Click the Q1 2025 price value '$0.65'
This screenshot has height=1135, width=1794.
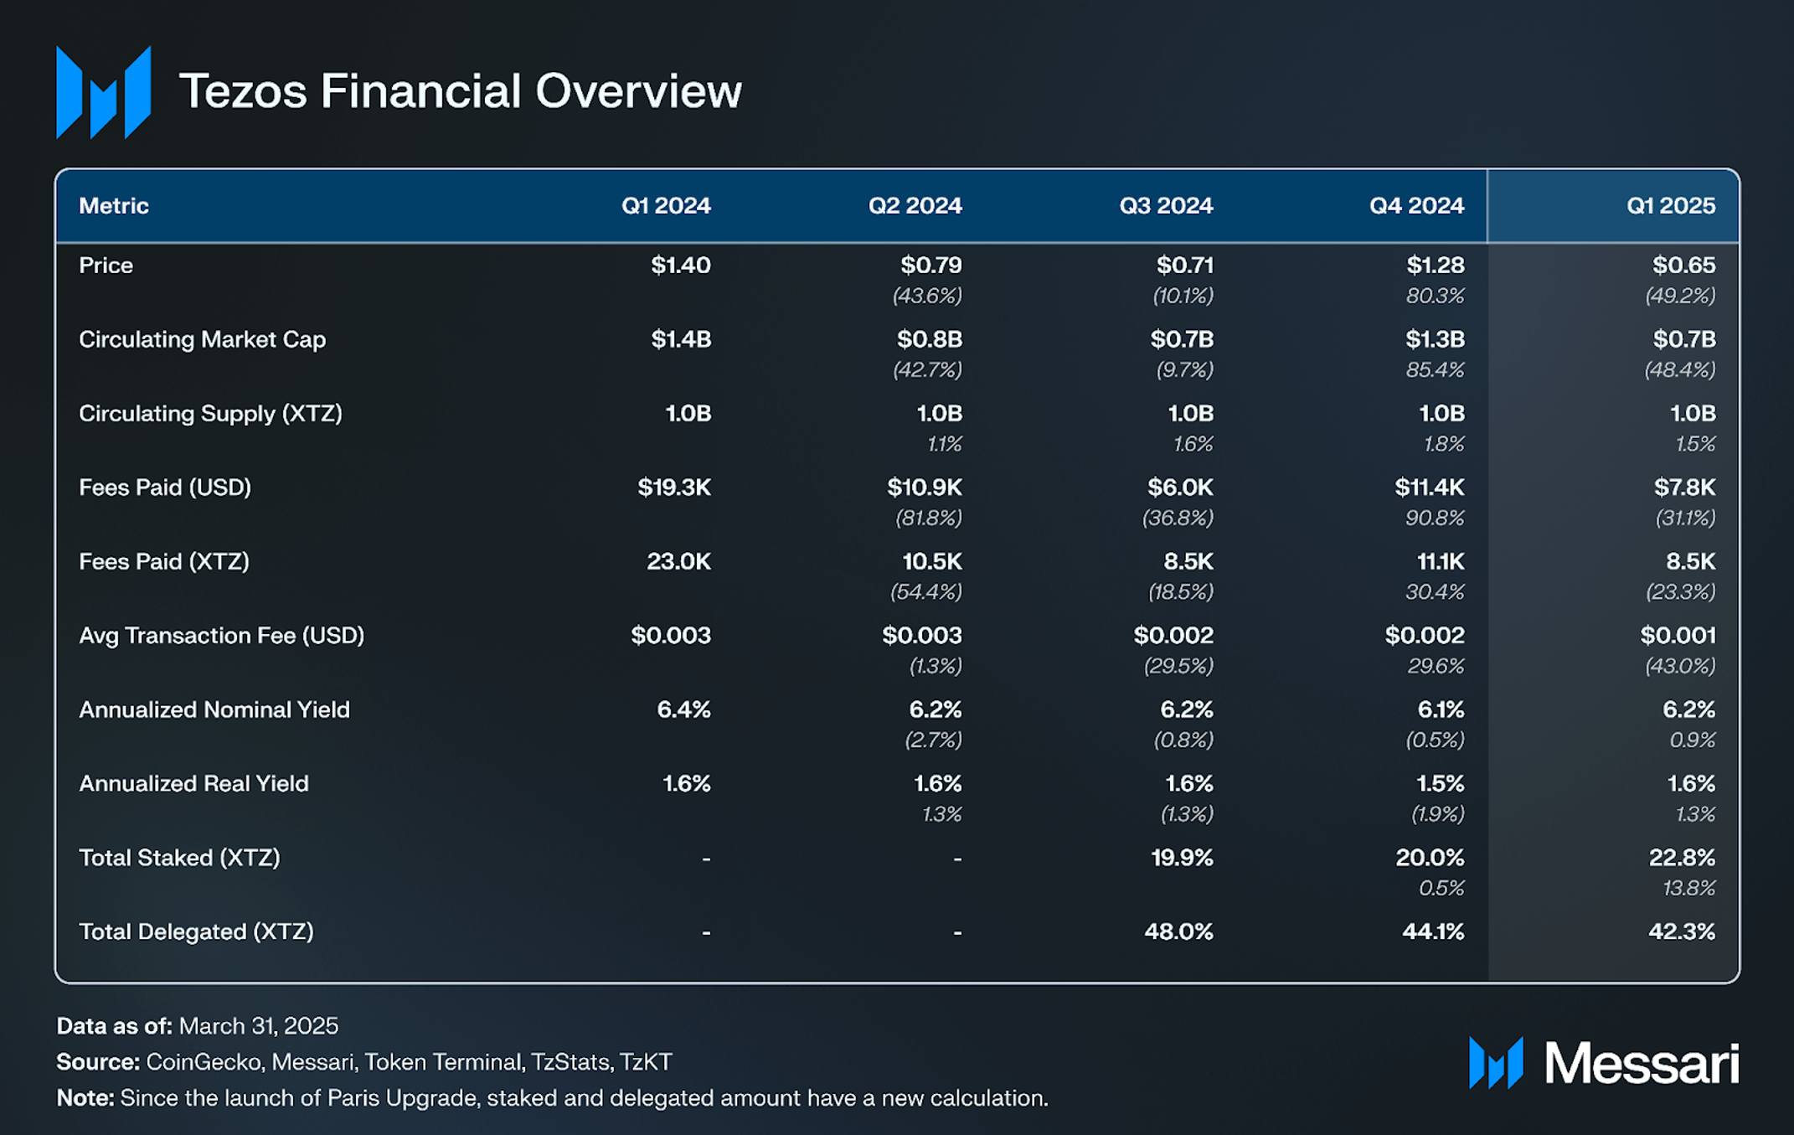[x=1684, y=266]
